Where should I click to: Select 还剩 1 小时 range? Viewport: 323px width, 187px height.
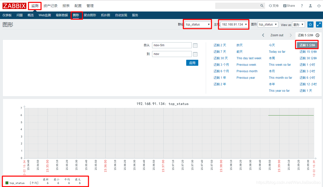(307, 65)
